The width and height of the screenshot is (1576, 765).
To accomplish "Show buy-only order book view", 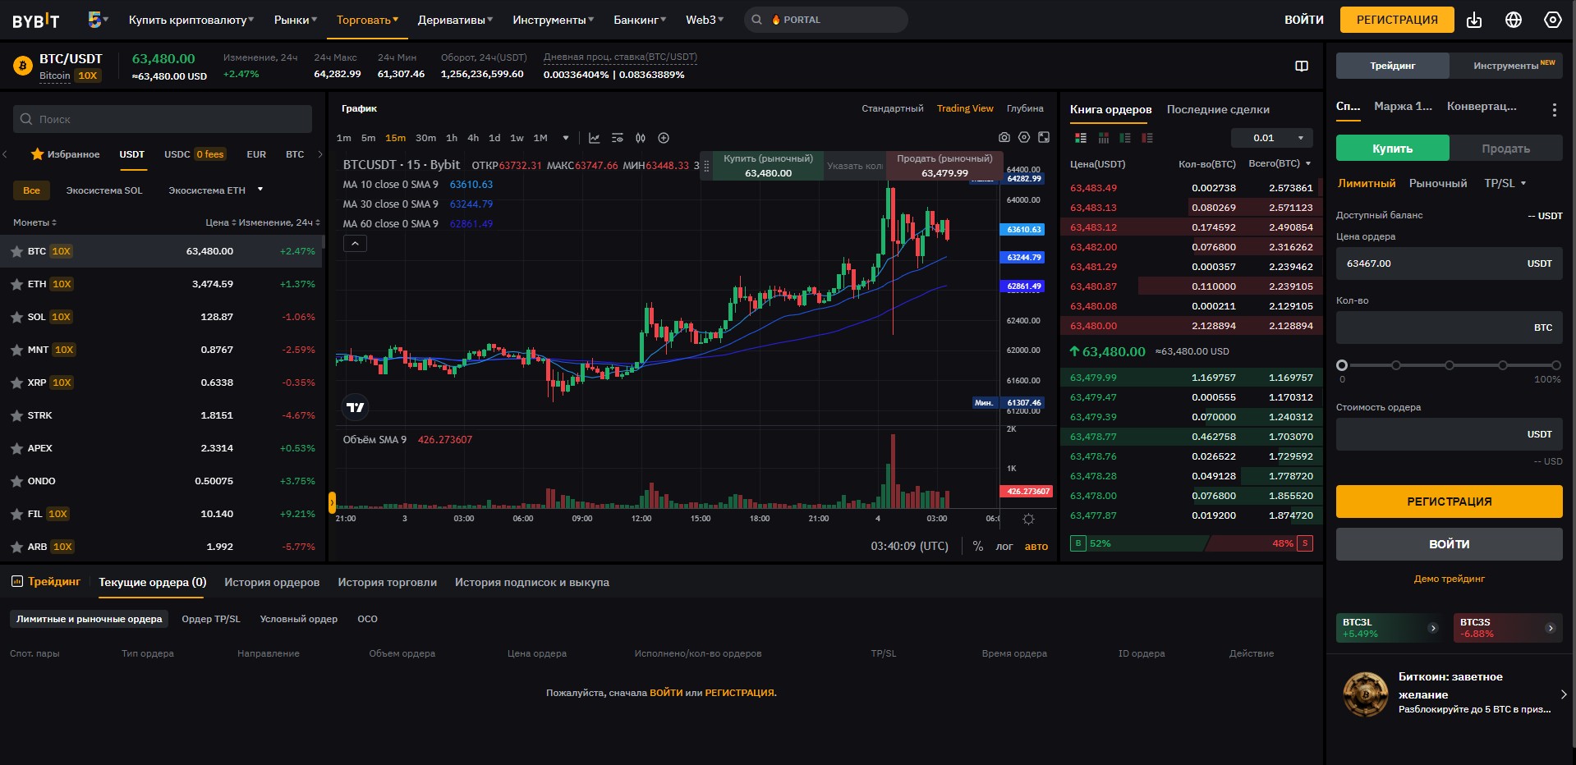I will pos(1125,138).
